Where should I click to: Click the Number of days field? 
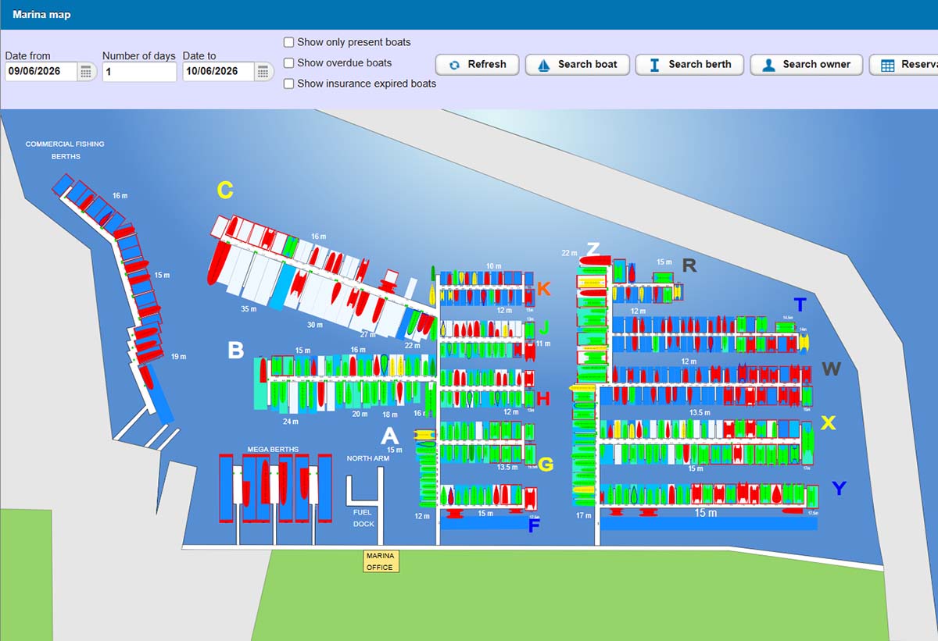click(x=139, y=72)
